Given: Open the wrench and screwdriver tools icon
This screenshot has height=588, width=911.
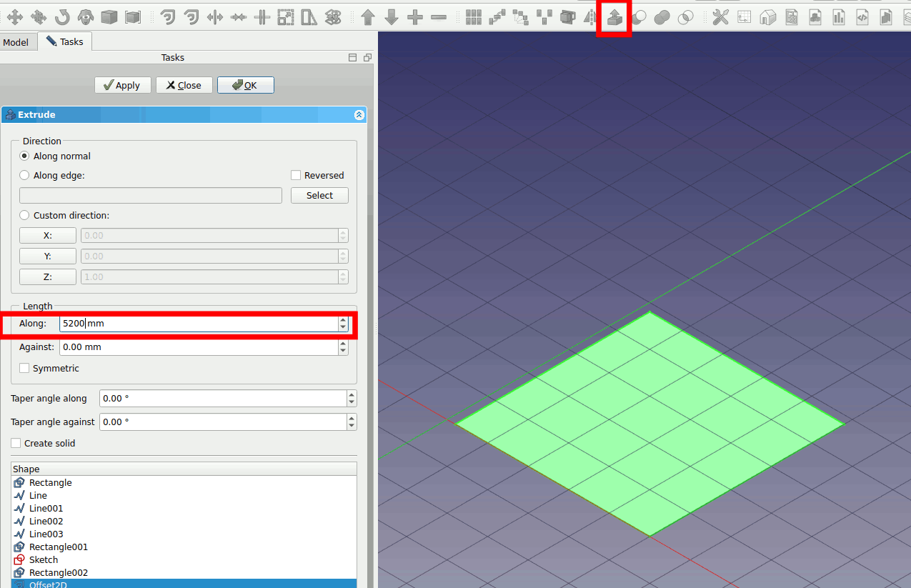Looking at the screenshot, I should (x=720, y=17).
